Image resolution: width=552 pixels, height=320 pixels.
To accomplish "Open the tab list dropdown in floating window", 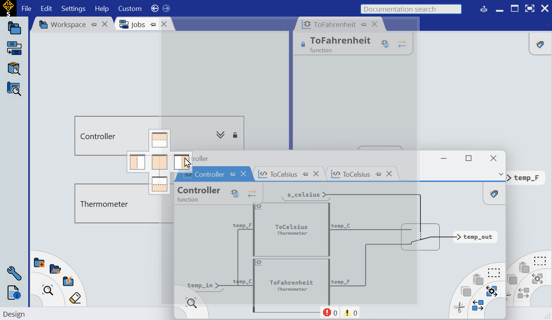I will tap(501, 174).
